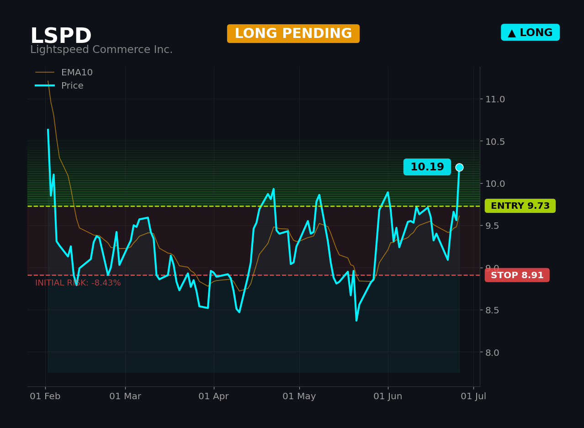
Task: Click the LSPD ticker symbol
Action: 61,36
